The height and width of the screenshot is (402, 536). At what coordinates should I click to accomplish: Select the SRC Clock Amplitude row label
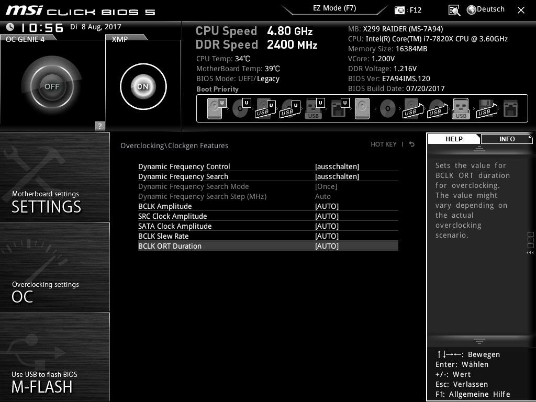coord(172,216)
